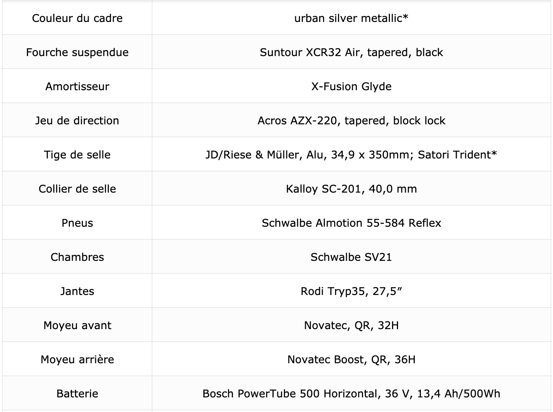This screenshot has width=553, height=412.
Task: Click the 'Schwalbe SV21' chambres value
Action: pyautogui.click(x=351, y=257)
